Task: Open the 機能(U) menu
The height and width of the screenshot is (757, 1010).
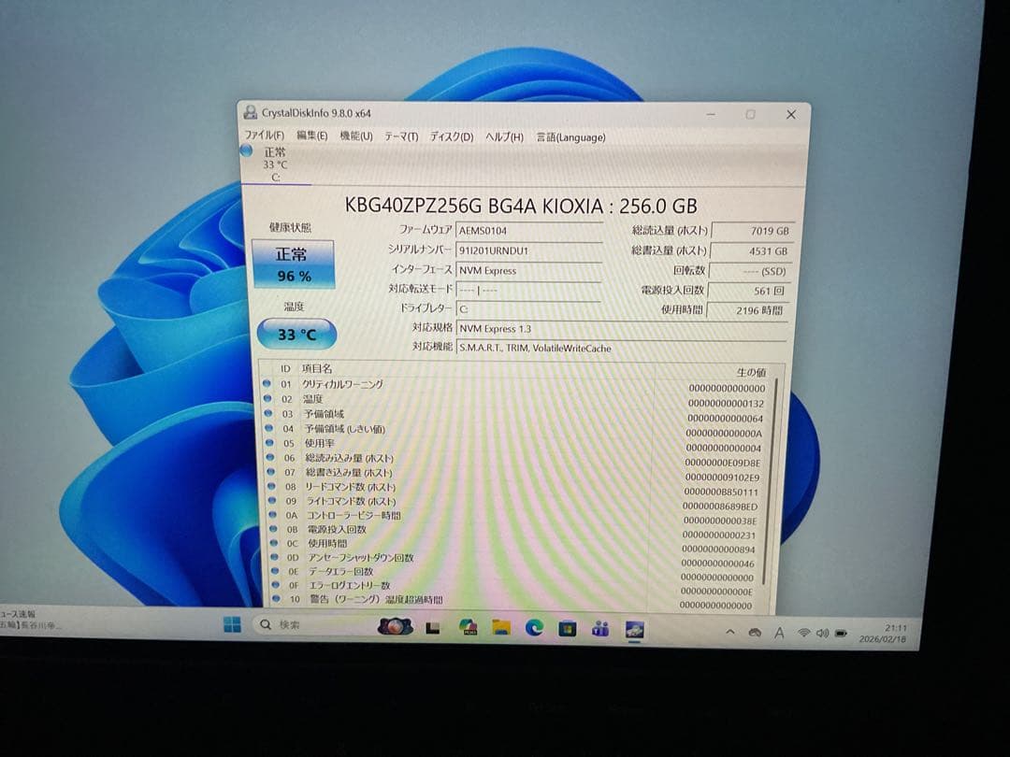Action: point(356,136)
